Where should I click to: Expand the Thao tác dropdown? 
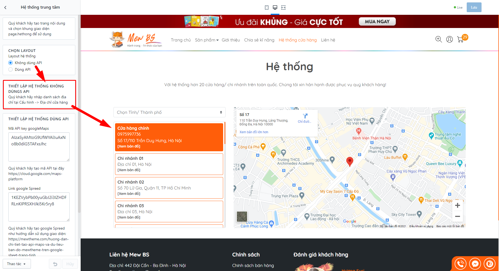pyautogui.click(x=17, y=264)
